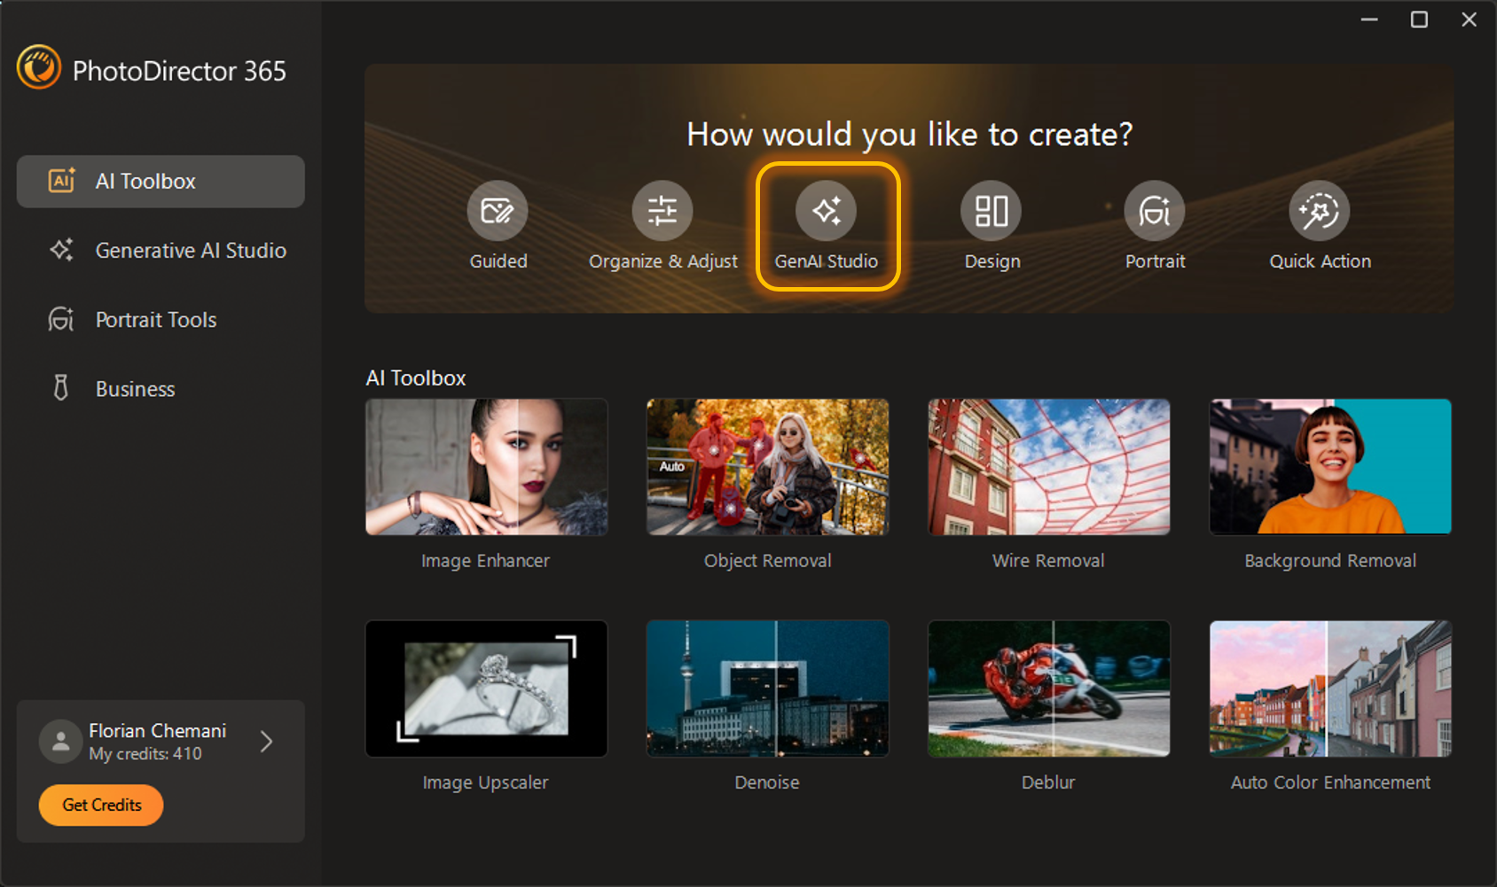This screenshot has height=887, width=1497.
Task: Expand the Florian Chemani account chevron
Action: pyautogui.click(x=266, y=742)
